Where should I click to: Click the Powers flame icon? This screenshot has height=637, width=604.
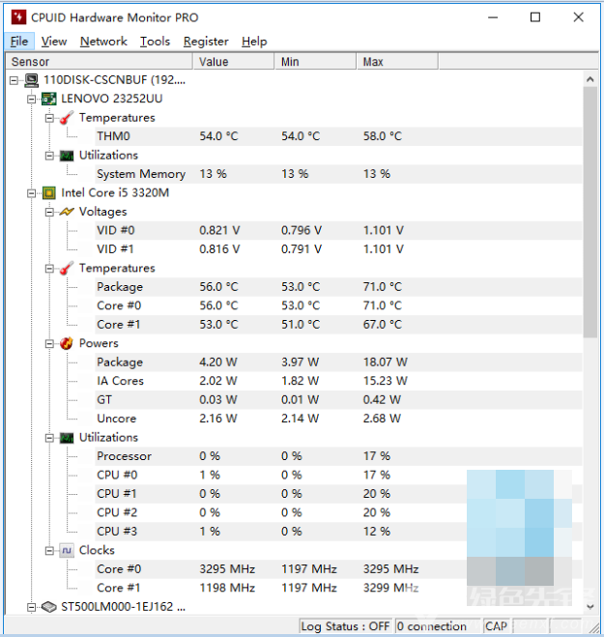(x=67, y=343)
